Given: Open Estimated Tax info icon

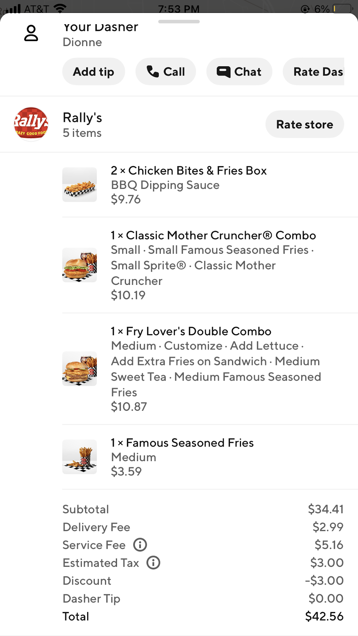Looking at the screenshot, I should 153,563.
